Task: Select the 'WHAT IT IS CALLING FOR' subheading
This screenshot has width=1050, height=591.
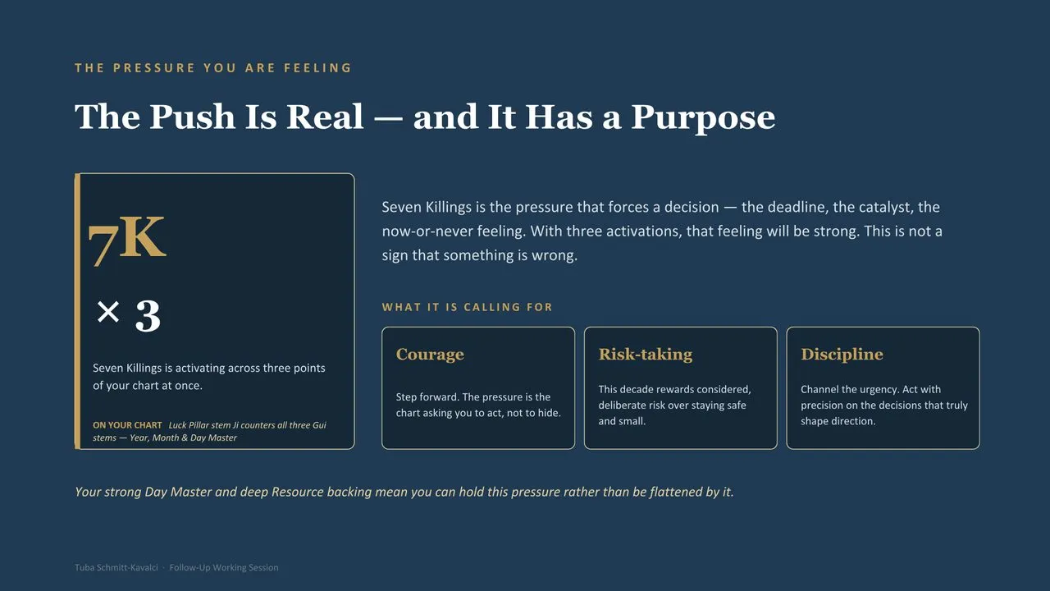Action: [468, 307]
